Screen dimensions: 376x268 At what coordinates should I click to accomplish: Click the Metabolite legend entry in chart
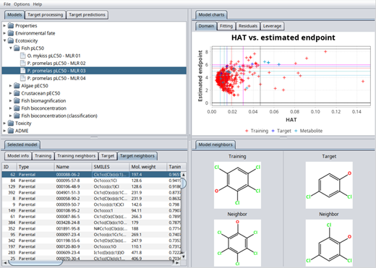(x=309, y=131)
